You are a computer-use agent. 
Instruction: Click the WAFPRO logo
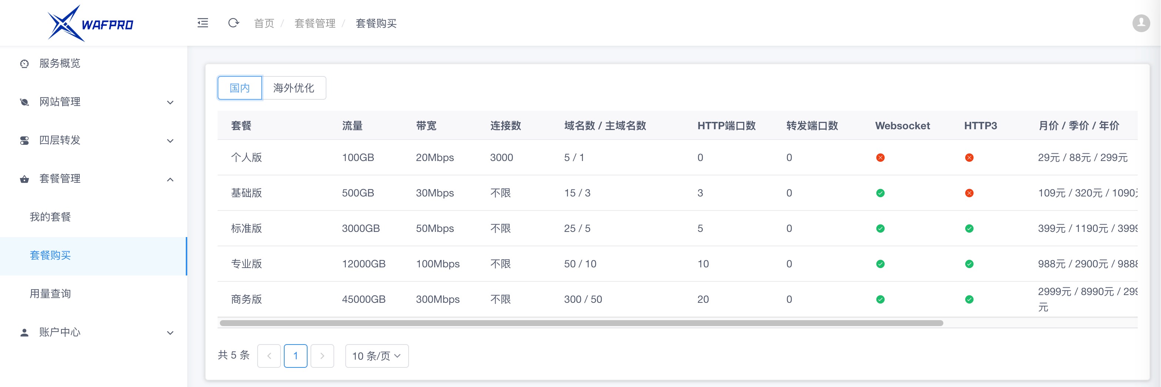pos(91,23)
